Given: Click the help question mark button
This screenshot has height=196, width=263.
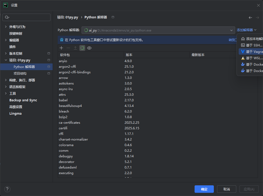Looking at the screenshot, I should [7, 189].
